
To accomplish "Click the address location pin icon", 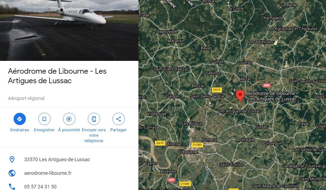I will pos(12,160).
